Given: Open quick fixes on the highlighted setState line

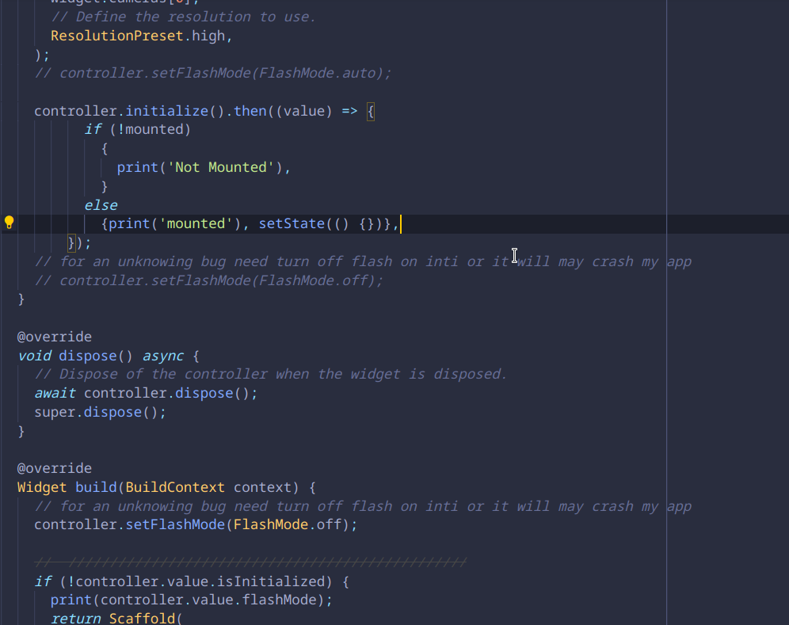Looking at the screenshot, I should click(9, 223).
